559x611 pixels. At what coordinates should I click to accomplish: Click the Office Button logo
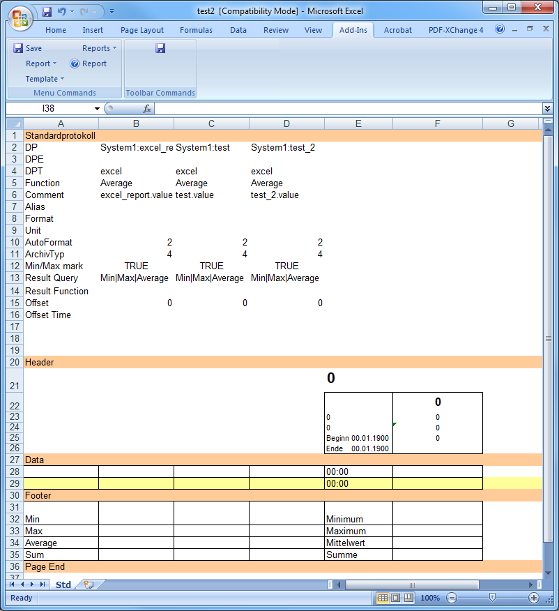pyautogui.click(x=19, y=17)
